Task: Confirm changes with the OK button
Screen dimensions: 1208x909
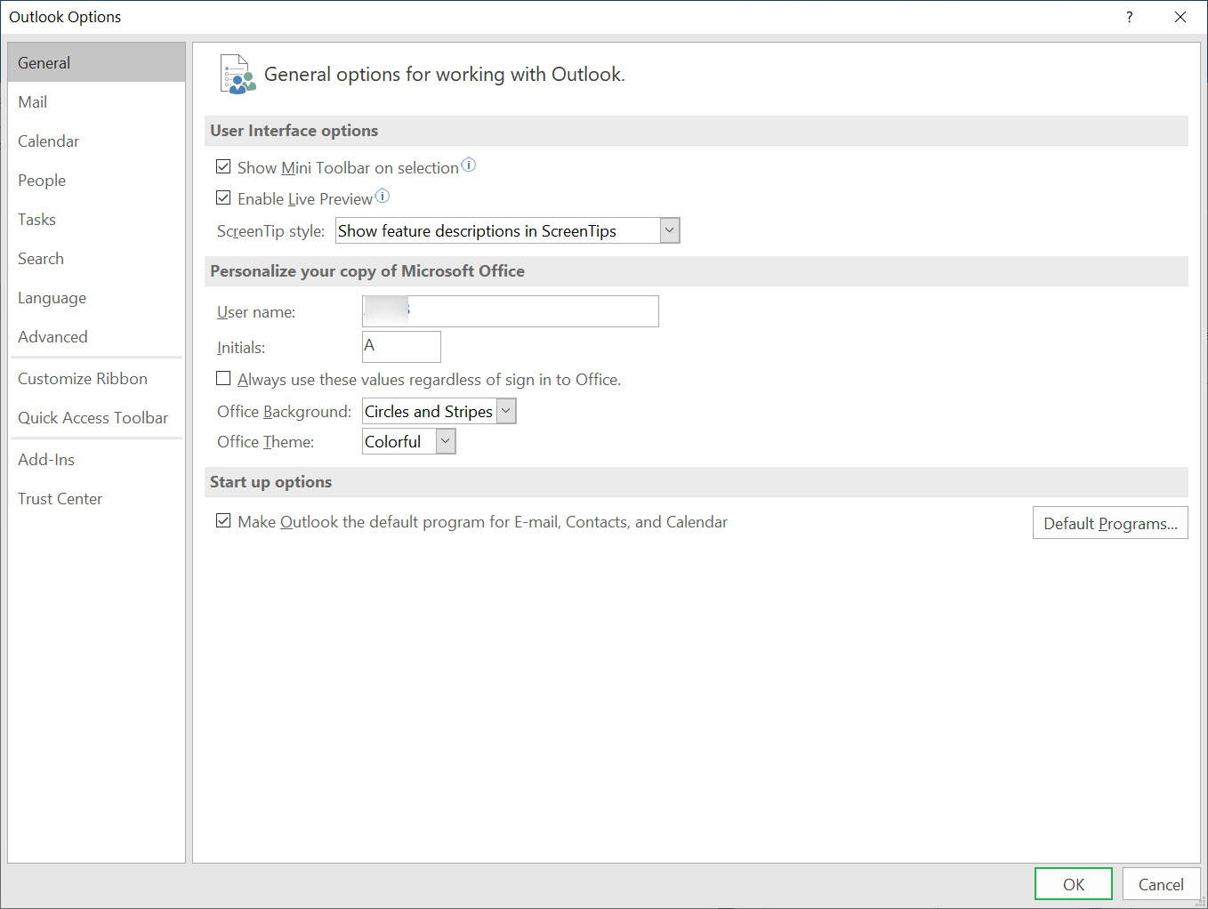Action: pos(1074,884)
